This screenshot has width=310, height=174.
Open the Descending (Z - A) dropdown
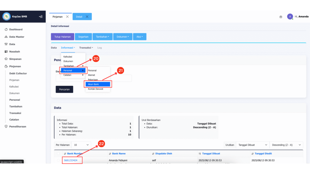pos(286,145)
